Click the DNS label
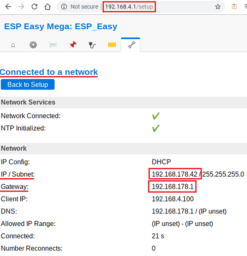This screenshot has width=247, height=256. click(9, 211)
